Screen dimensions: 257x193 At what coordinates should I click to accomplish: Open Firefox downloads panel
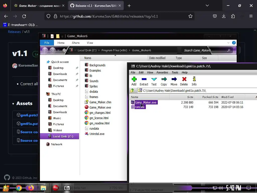[224, 16]
